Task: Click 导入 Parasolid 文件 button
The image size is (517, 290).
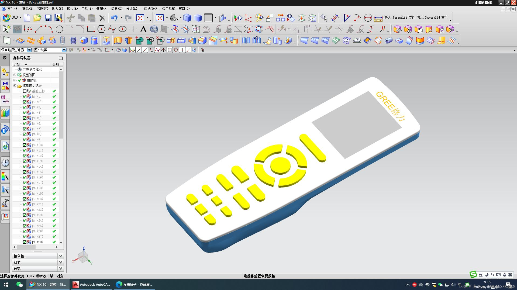Action: (x=400, y=18)
